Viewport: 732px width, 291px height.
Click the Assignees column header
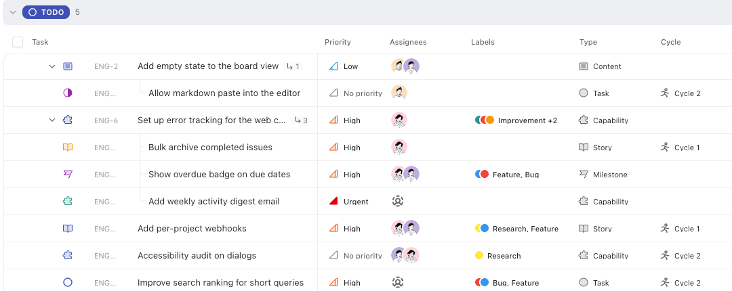(408, 42)
